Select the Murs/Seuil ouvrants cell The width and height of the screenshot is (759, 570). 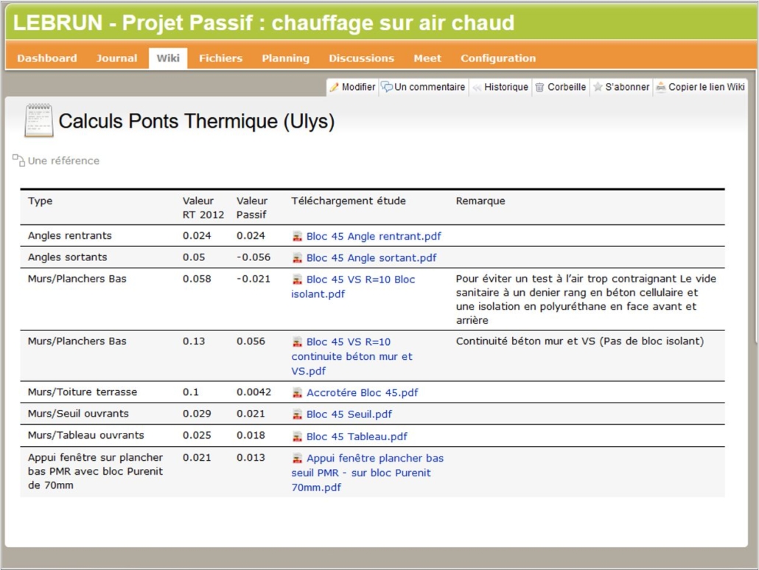click(78, 414)
